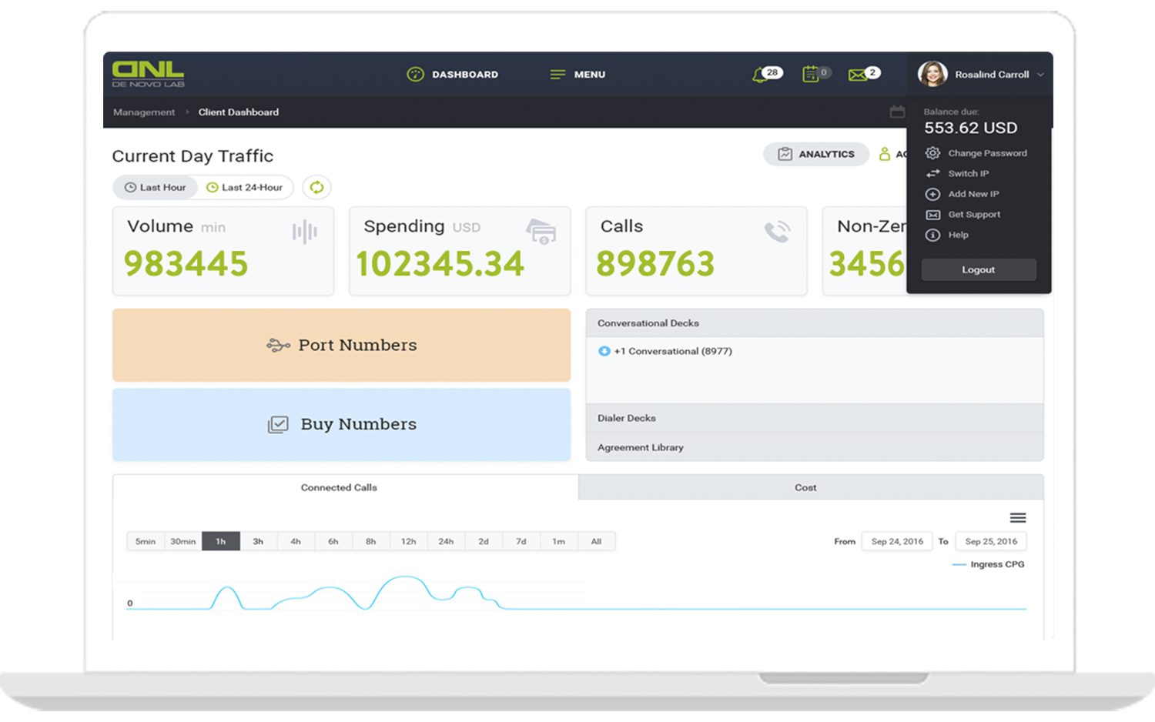1155x722 pixels.
Task: Choose Change Password in user menu
Action: tap(976, 153)
